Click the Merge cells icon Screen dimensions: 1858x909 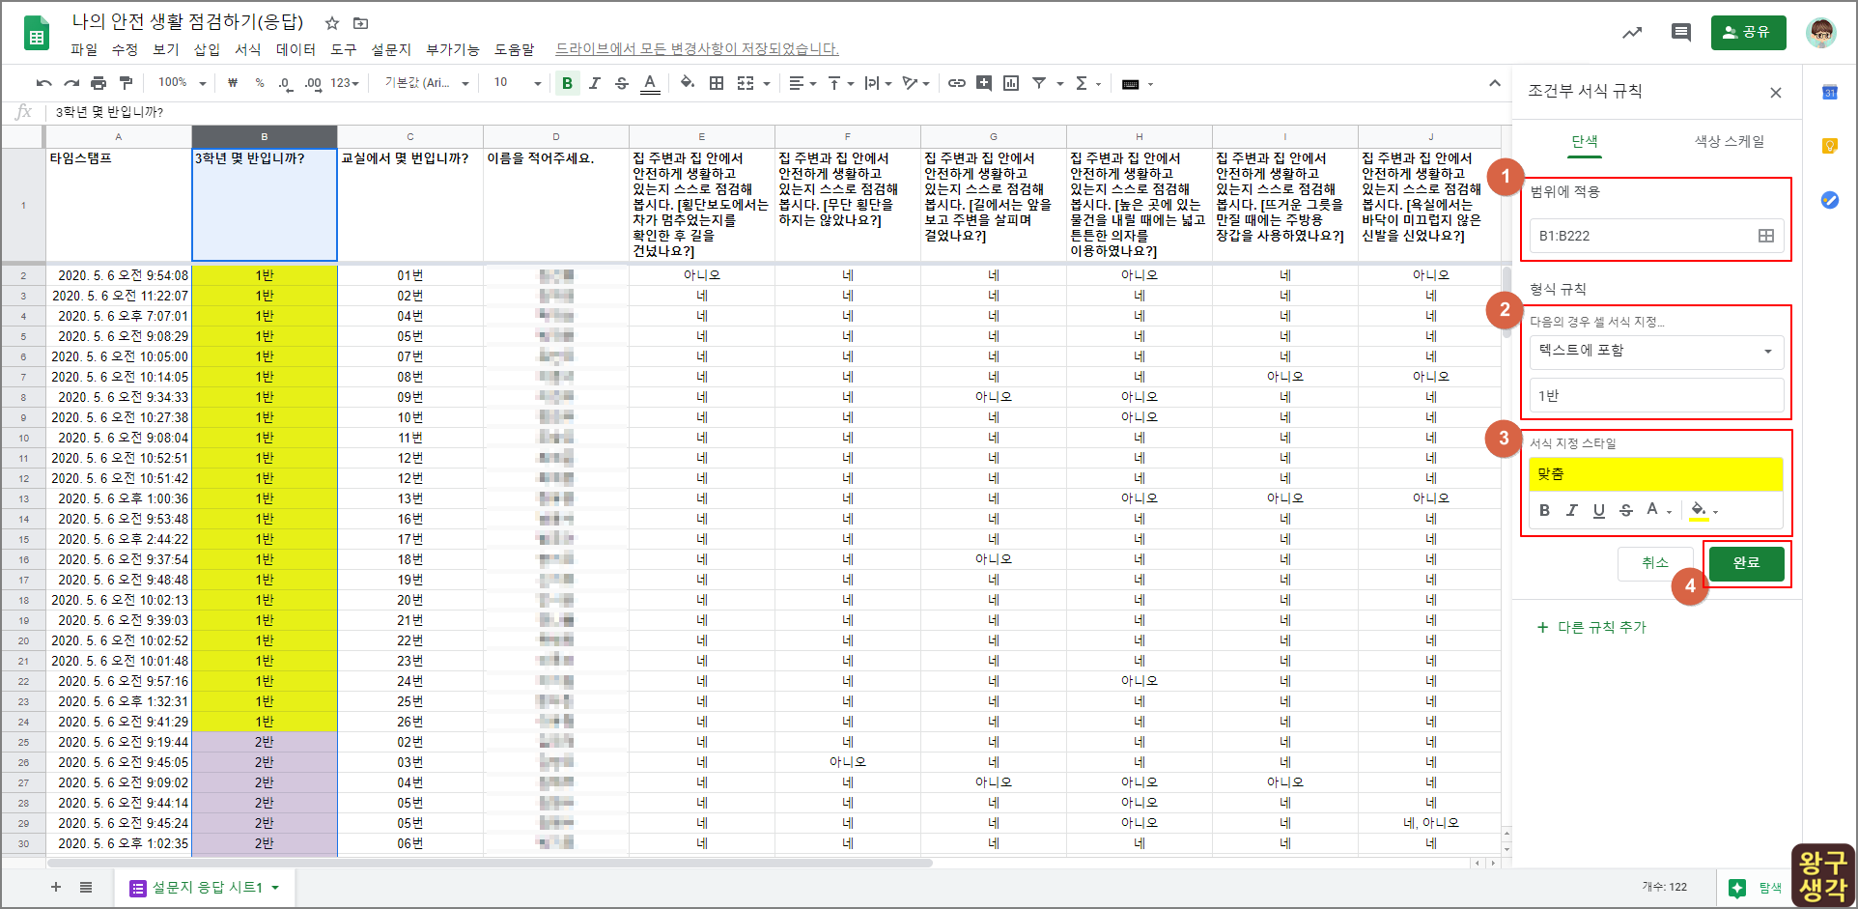[x=746, y=83]
